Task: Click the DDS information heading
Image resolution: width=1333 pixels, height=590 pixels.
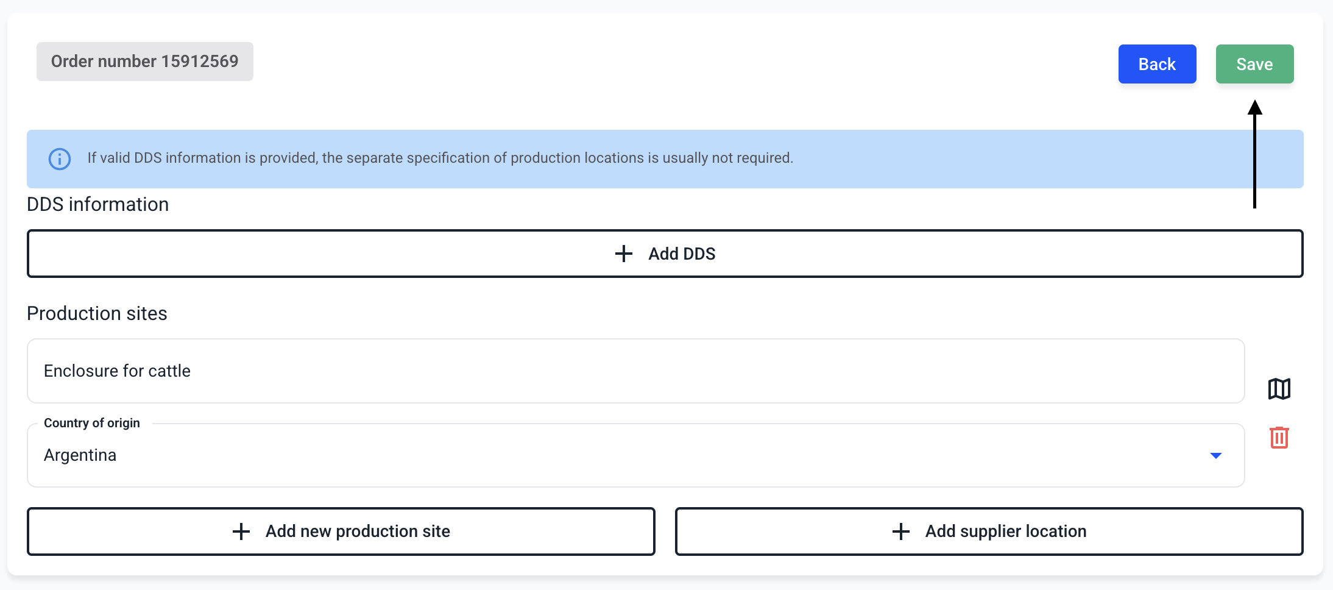Action: (x=98, y=204)
